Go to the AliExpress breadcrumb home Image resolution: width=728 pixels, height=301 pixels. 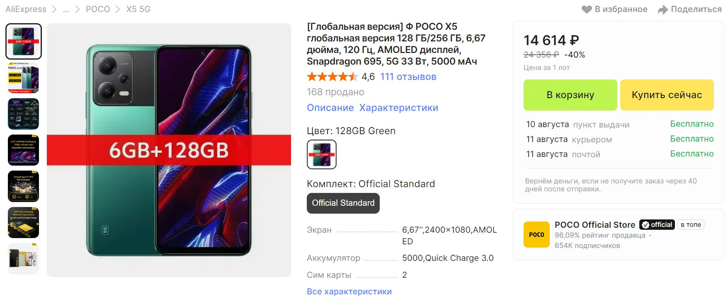(x=26, y=9)
